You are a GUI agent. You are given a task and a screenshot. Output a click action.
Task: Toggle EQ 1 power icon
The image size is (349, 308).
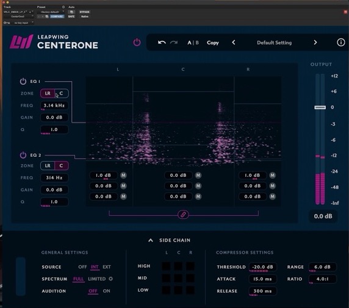point(23,82)
